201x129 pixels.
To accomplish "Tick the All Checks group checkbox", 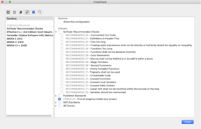I will coord(59,106).
